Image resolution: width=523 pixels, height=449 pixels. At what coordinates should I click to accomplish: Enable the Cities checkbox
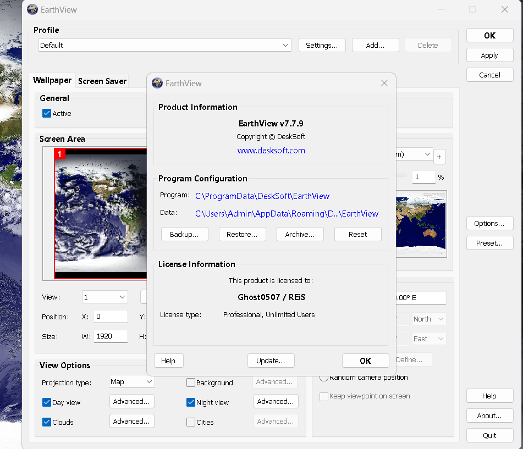click(x=191, y=422)
